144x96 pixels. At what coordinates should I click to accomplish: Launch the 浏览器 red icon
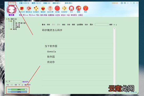click(57, 8)
